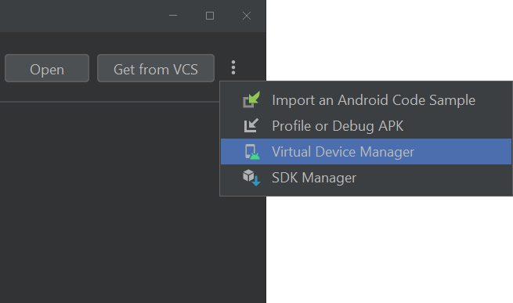The image size is (513, 303).
Task: Click the SDK Manager cube download icon
Action: point(251,178)
